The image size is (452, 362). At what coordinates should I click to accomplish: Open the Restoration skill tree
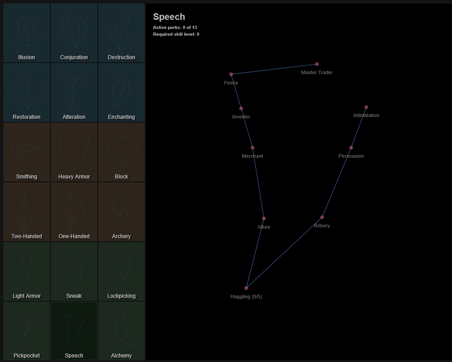click(x=27, y=92)
